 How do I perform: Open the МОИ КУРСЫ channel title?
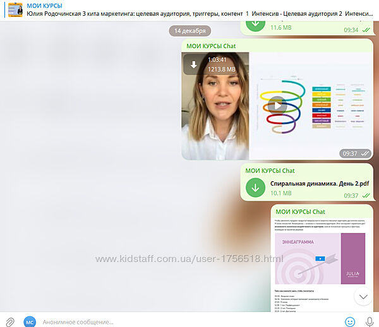[44, 6]
